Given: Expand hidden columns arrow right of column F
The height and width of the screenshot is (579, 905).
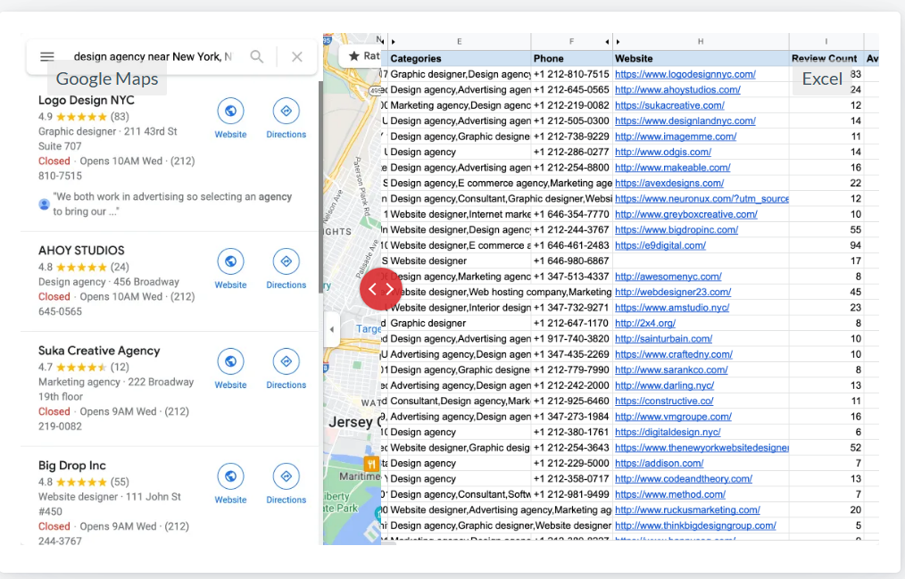Looking at the screenshot, I should 607,42.
